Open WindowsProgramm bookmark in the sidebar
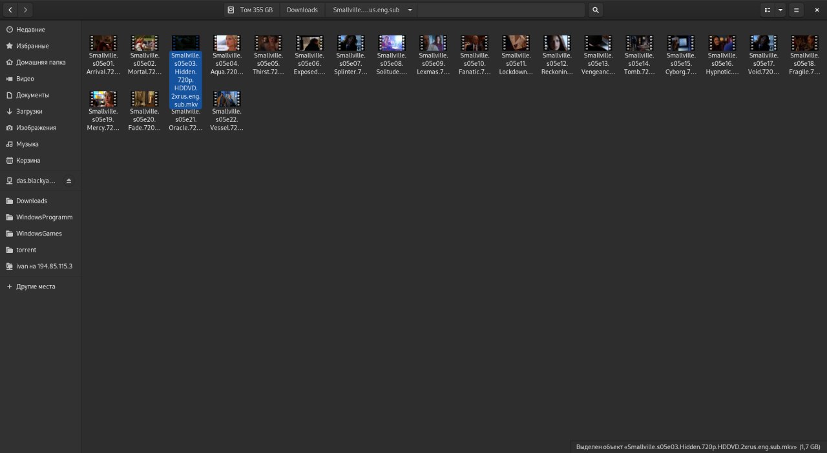This screenshot has height=453, width=827. 40,217
